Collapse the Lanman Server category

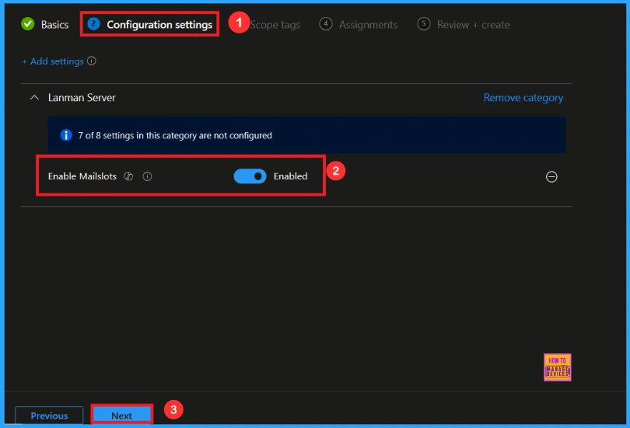click(33, 98)
